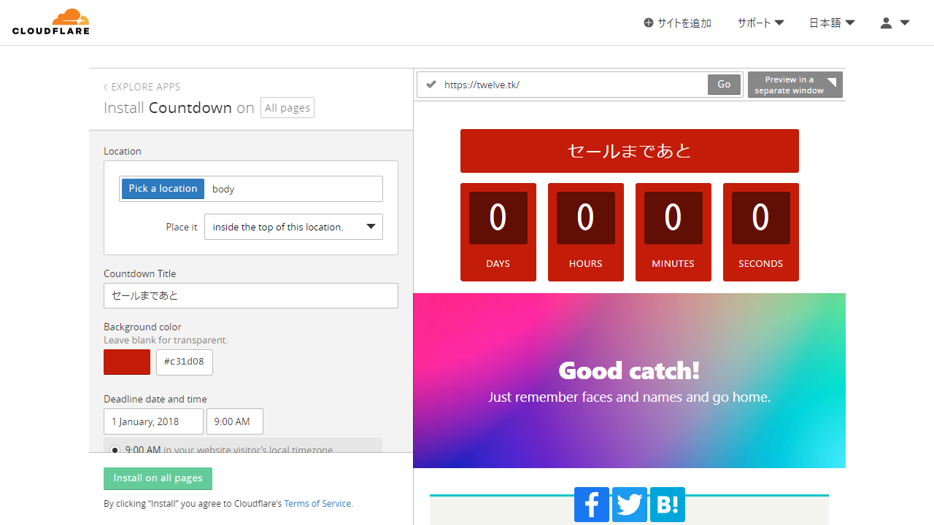This screenshot has height=525, width=934.
Task: Go back to Explore Apps
Action: point(142,87)
